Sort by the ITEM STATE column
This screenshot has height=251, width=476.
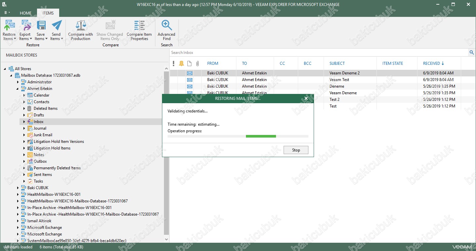click(x=393, y=63)
